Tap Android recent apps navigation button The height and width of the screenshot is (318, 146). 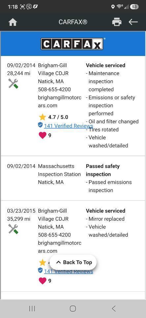point(32,309)
